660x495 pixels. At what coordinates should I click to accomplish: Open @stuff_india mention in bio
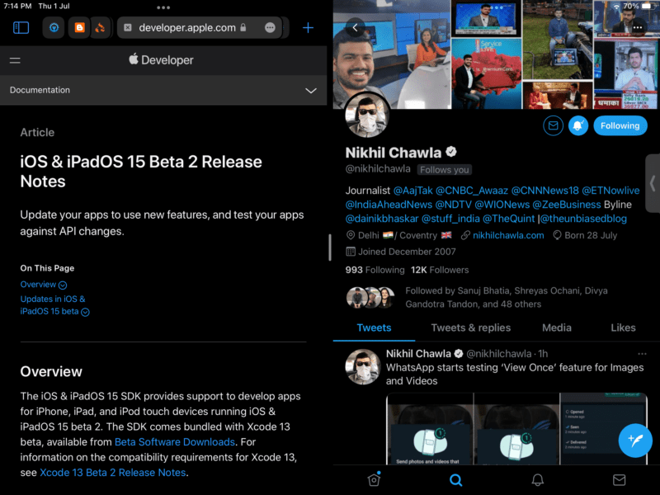(450, 219)
